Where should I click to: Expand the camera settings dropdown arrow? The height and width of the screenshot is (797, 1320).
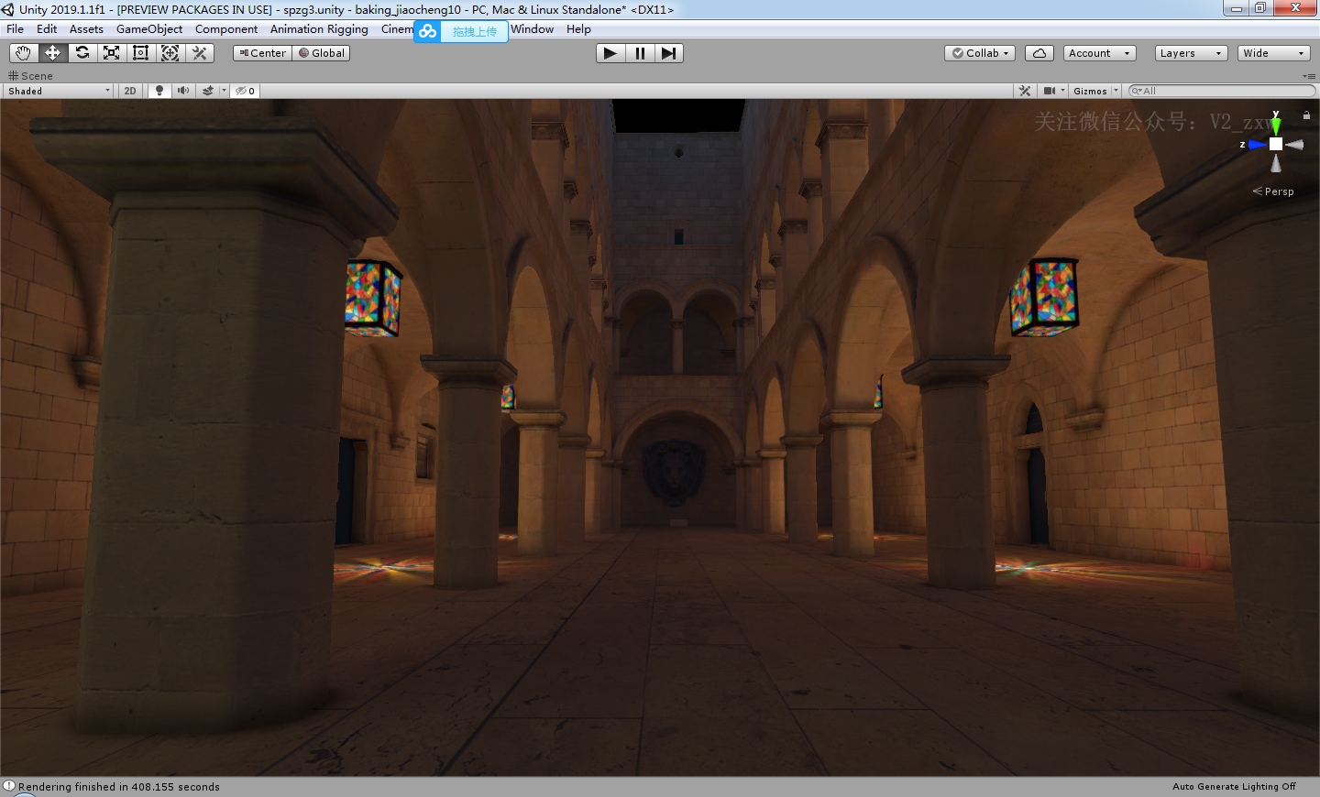1063,91
